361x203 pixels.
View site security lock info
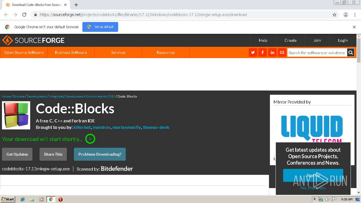pos(35,15)
